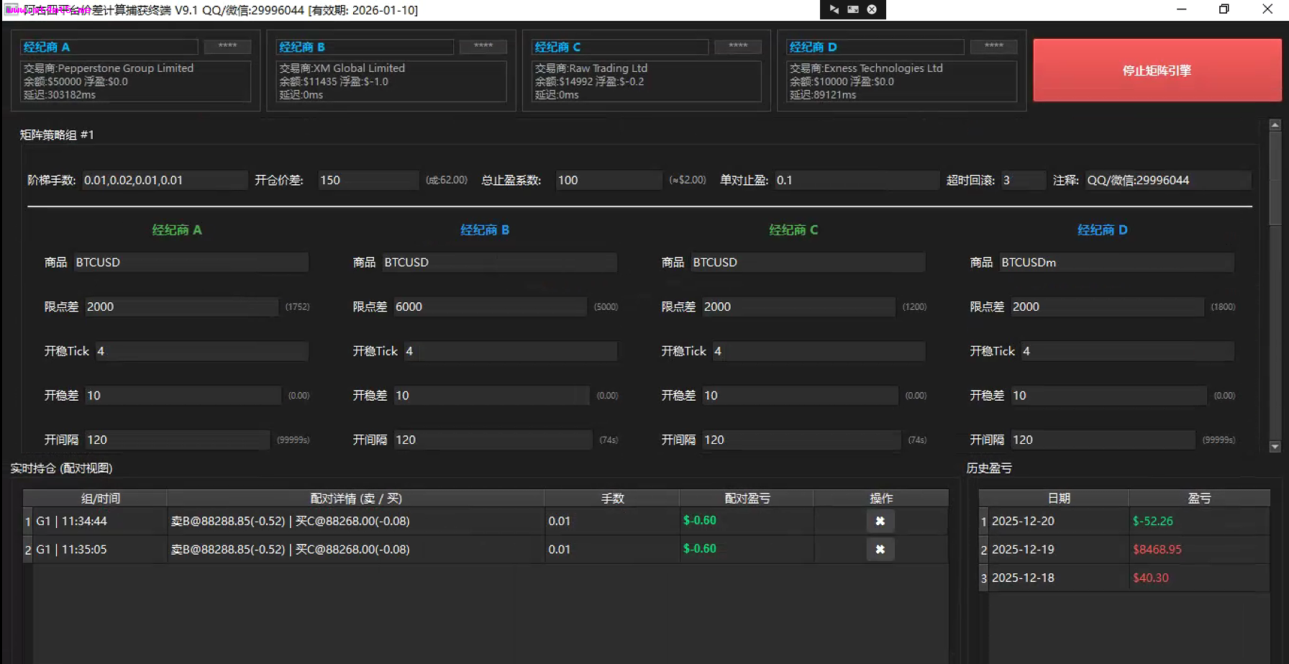Click the remote-control pointer icon in title overlay

pos(834,9)
